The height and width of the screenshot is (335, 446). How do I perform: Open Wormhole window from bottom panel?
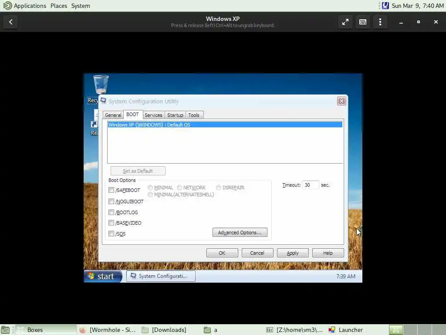[x=108, y=330]
